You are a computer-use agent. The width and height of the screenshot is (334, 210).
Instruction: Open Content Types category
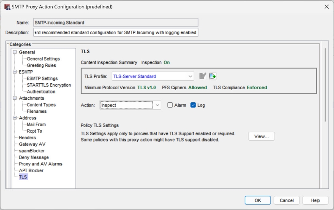(x=41, y=105)
